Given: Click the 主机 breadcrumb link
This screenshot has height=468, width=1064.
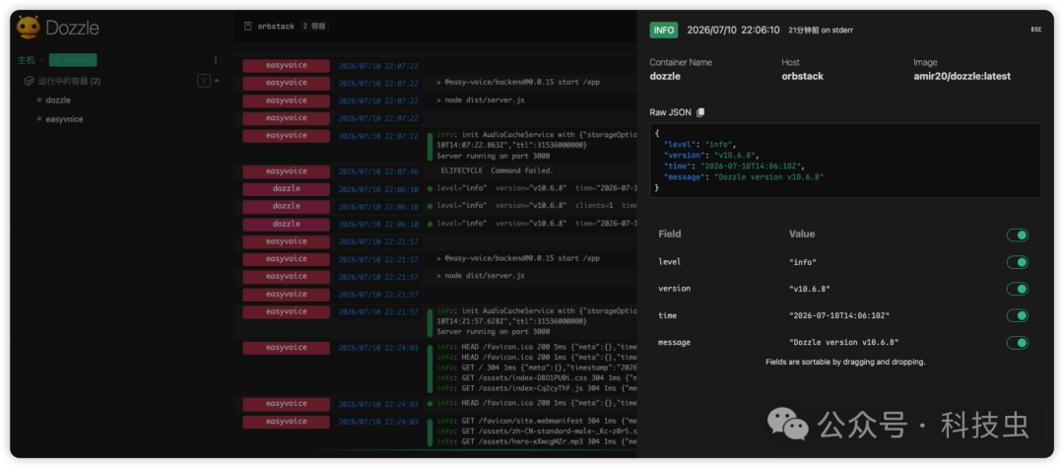Looking at the screenshot, I should pos(26,60).
